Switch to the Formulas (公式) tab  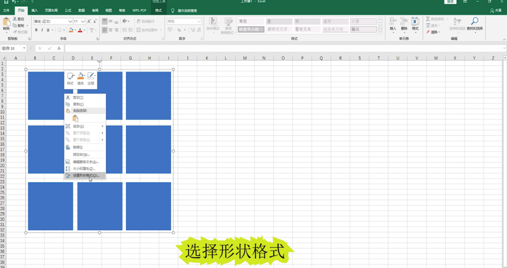[x=68, y=10]
